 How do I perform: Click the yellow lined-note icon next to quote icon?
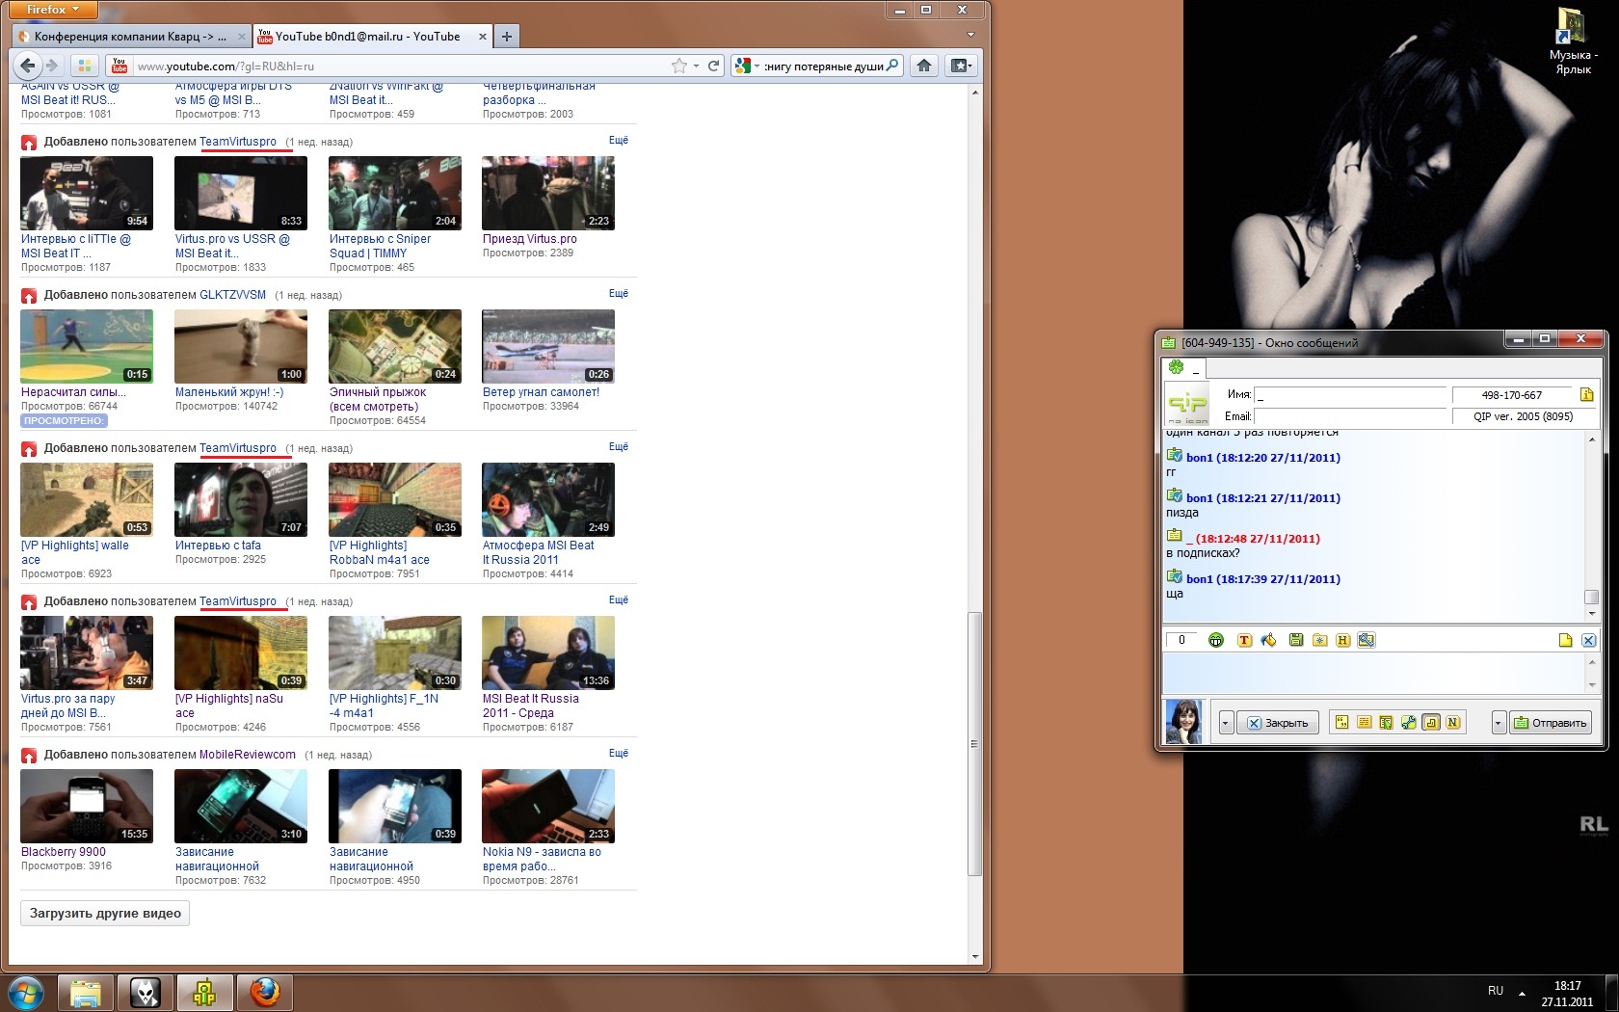pyautogui.click(x=1364, y=722)
